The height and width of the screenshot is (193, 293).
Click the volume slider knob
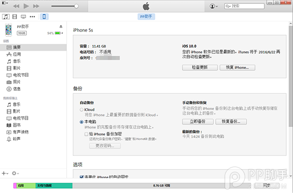[x=76, y=6]
